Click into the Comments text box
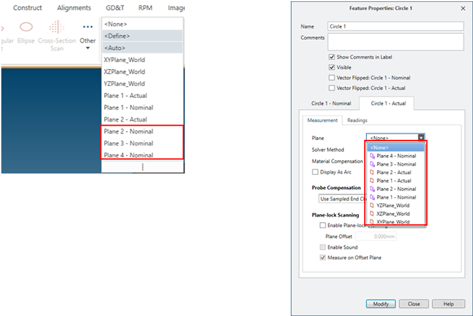The height and width of the screenshot is (316, 473). pos(395,42)
